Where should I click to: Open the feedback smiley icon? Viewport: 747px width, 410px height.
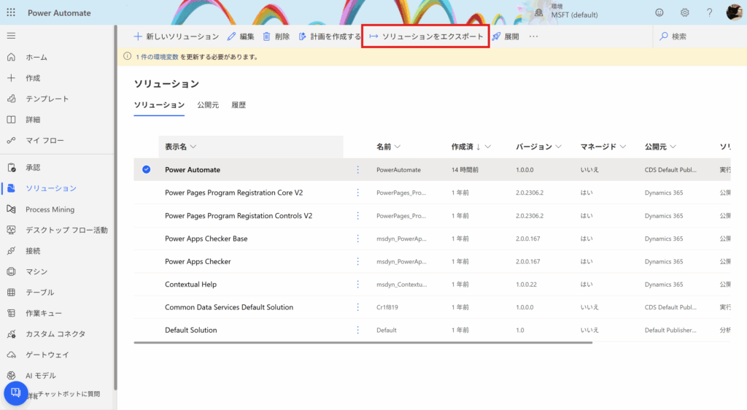659,13
